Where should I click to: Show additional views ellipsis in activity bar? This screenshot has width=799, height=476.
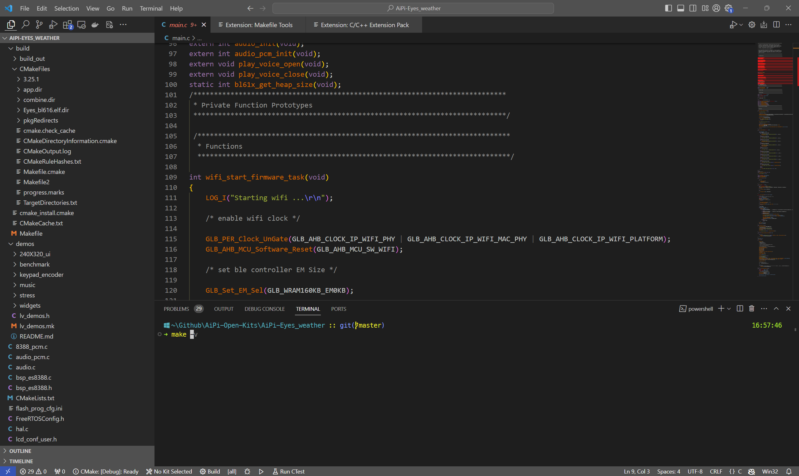click(123, 25)
